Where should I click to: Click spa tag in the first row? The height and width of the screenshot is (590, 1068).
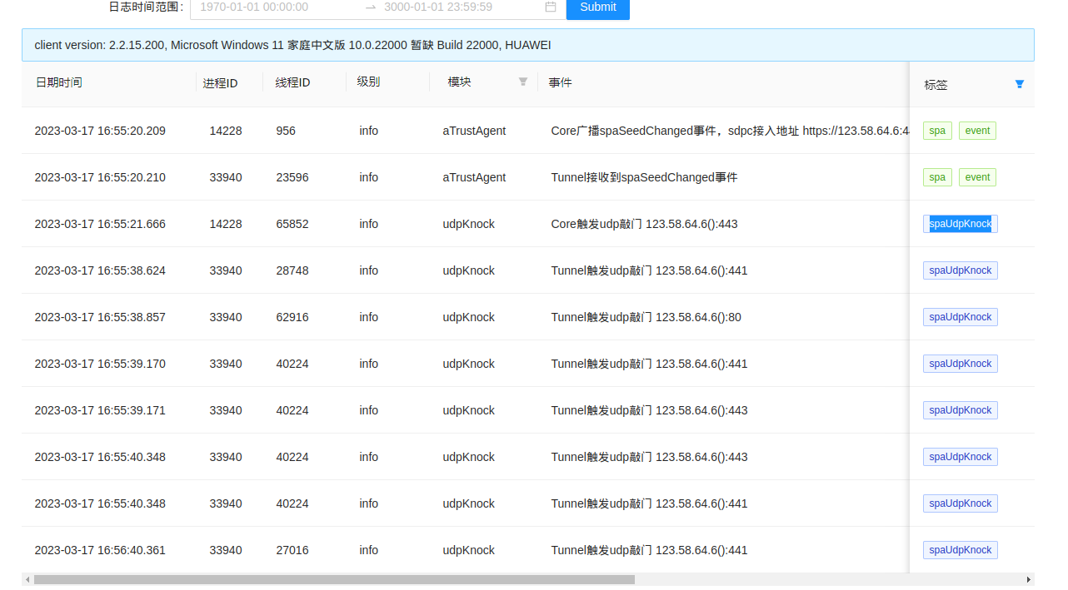click(937, 131)
